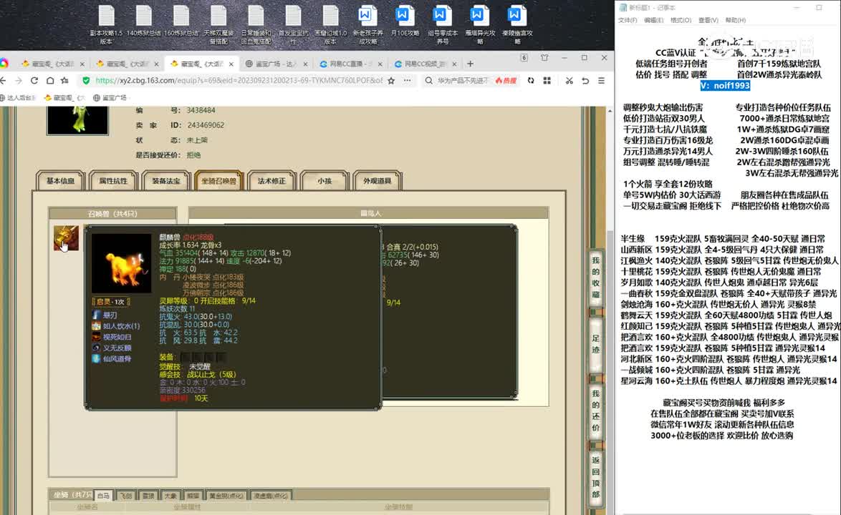
Task: Open desktop document 新老孩子养成攻略
Action: 367,24
